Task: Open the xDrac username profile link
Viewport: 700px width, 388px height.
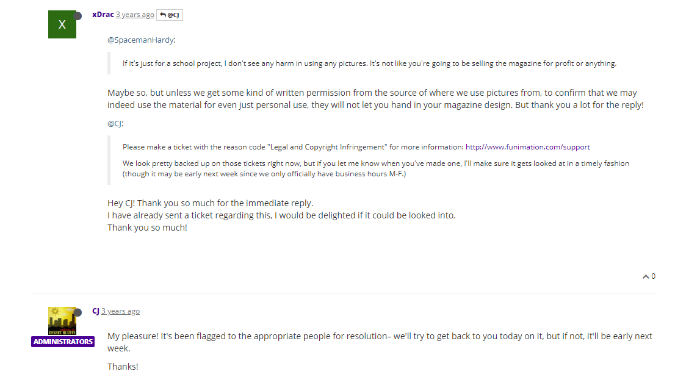Action: click(103, 15)
